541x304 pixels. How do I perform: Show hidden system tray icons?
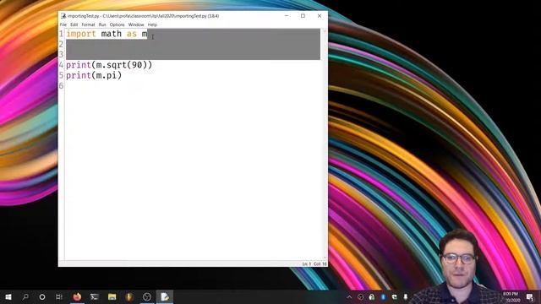pos(349,297)
